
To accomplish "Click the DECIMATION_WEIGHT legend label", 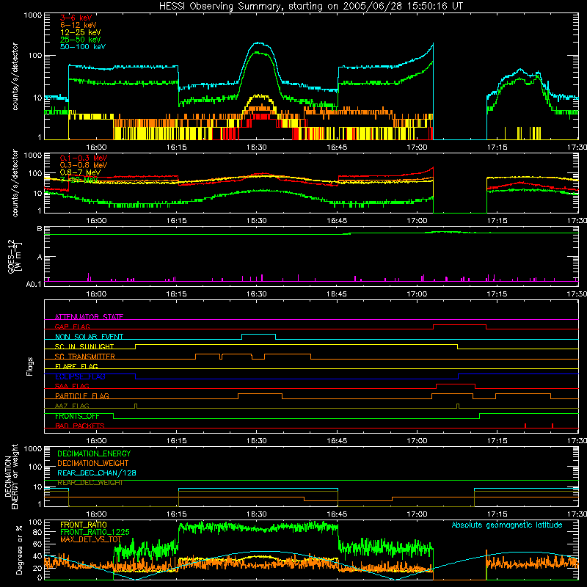I will pyautogui.click(x=93, y=463).
